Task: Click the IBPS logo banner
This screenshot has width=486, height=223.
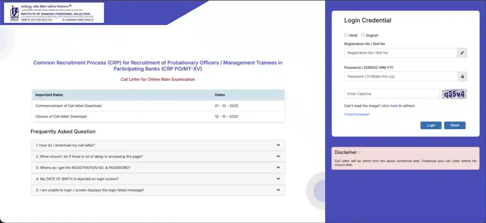Action: 54,13
